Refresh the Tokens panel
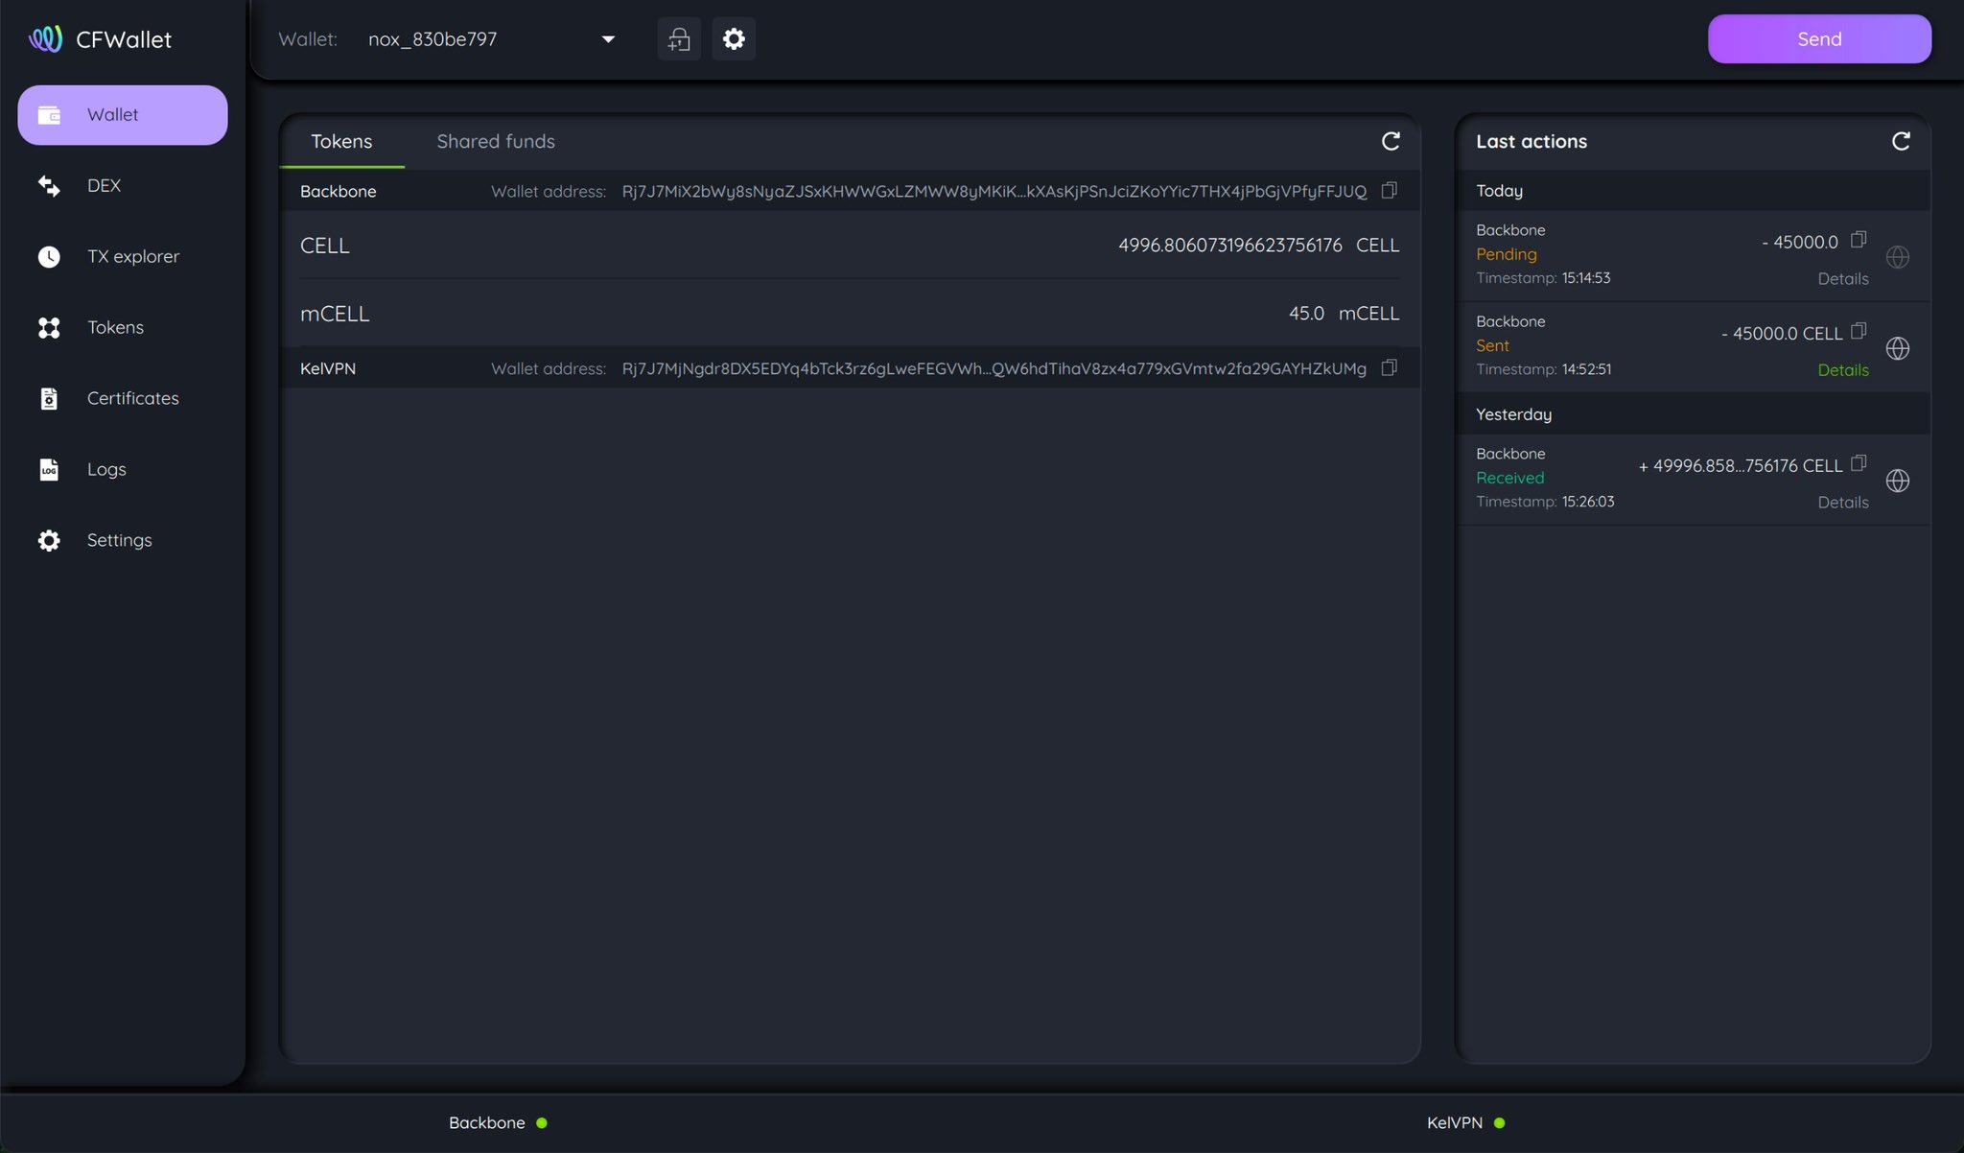 1391,142
